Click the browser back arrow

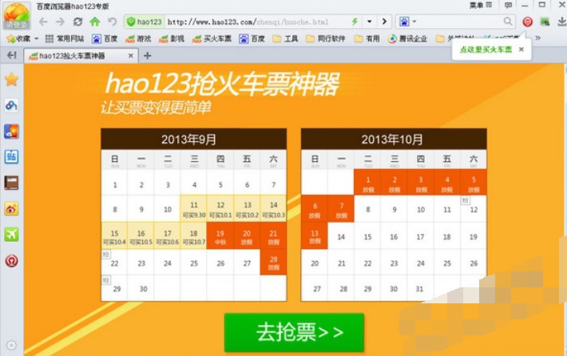43,22
